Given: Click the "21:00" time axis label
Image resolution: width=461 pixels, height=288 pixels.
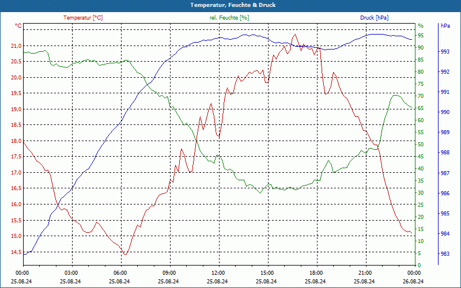Looking at the screenshot, I should coord(365,273).
